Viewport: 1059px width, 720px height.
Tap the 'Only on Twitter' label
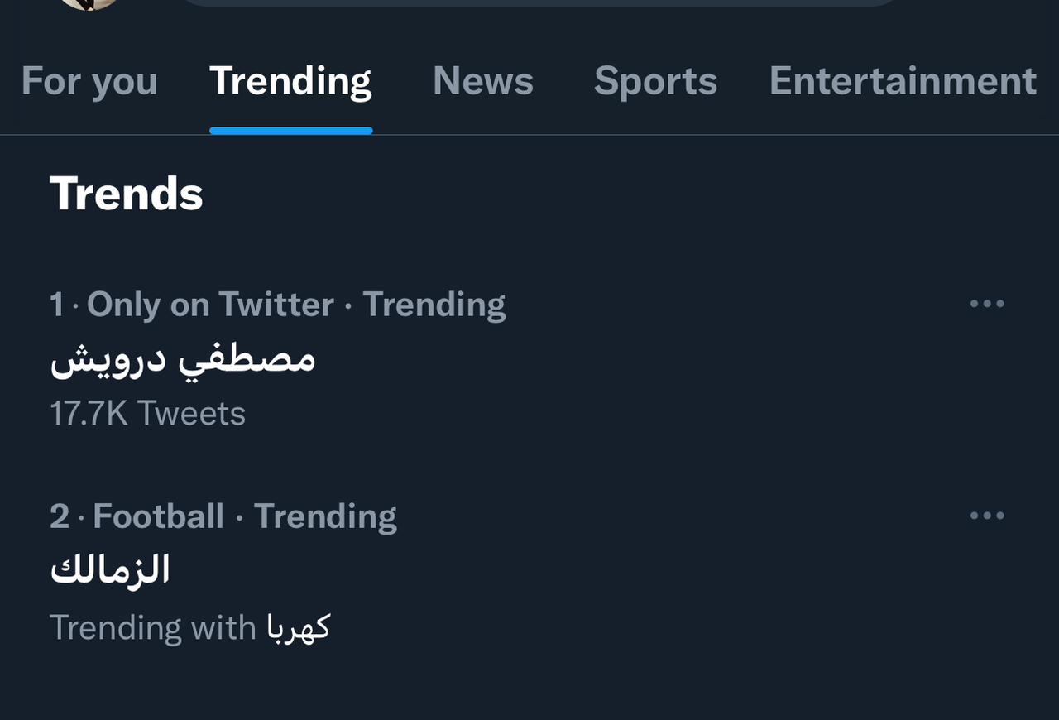tap(210, 305)
